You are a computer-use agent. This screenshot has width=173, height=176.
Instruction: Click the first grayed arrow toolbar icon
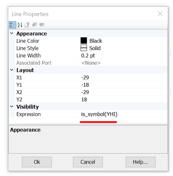coord(35,25)
